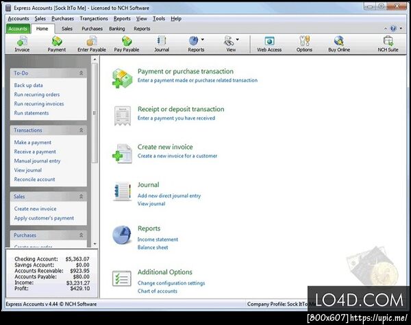Open the Tools menu
Image resolution: width=411 pixels, height=325 pixels.
pyautogui.click(x=159, y=19)
